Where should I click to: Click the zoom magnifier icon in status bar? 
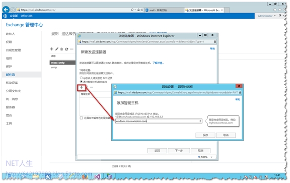199,157
